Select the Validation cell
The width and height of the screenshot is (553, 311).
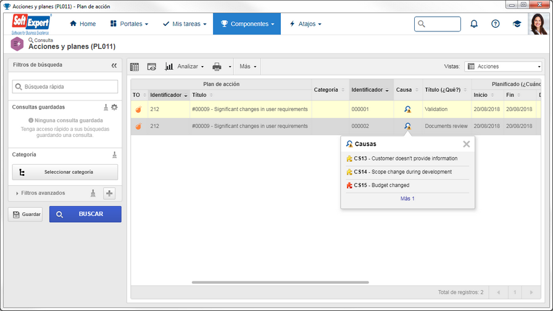(x=446, y=109)
